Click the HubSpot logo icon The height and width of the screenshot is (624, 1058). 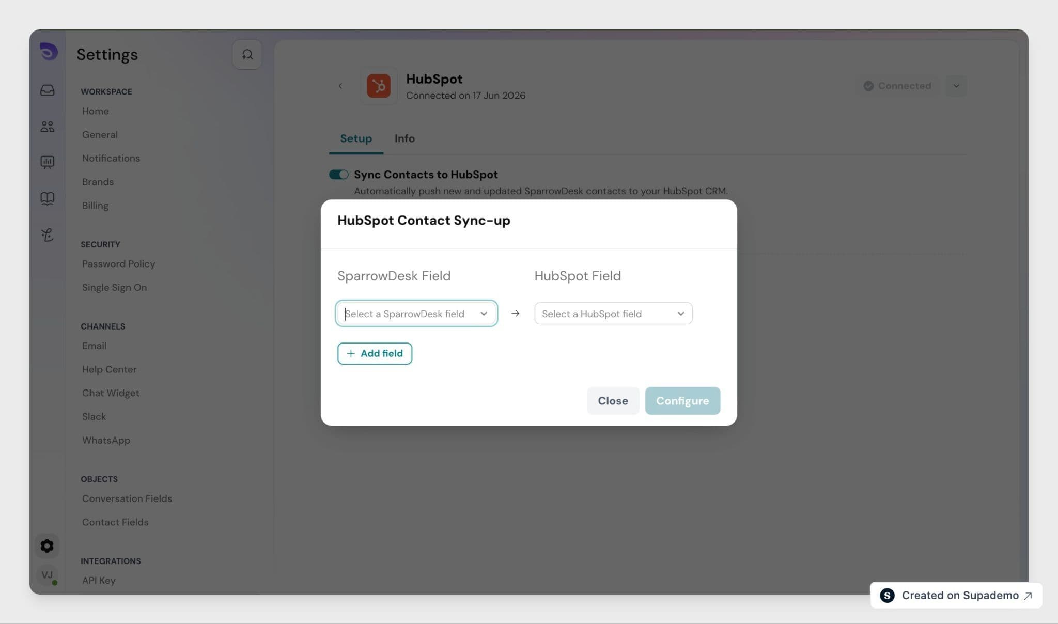click(x=379, y=86)
